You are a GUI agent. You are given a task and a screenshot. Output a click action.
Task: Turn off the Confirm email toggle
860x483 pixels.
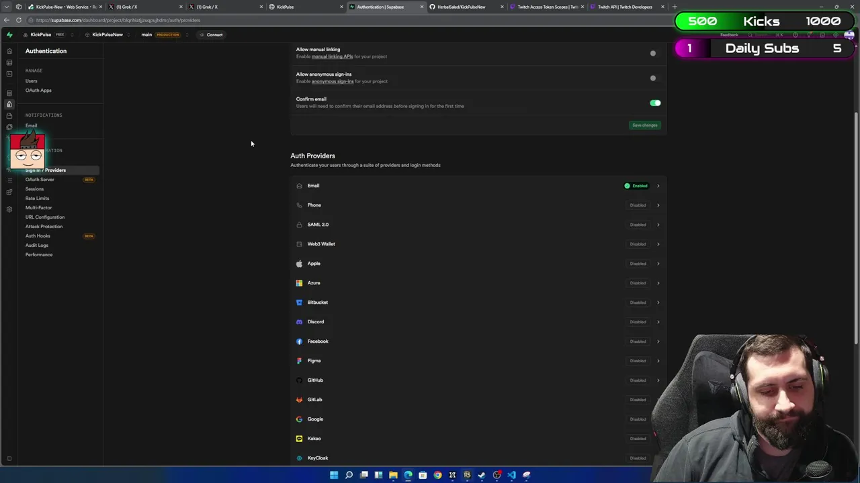[655, 103]
